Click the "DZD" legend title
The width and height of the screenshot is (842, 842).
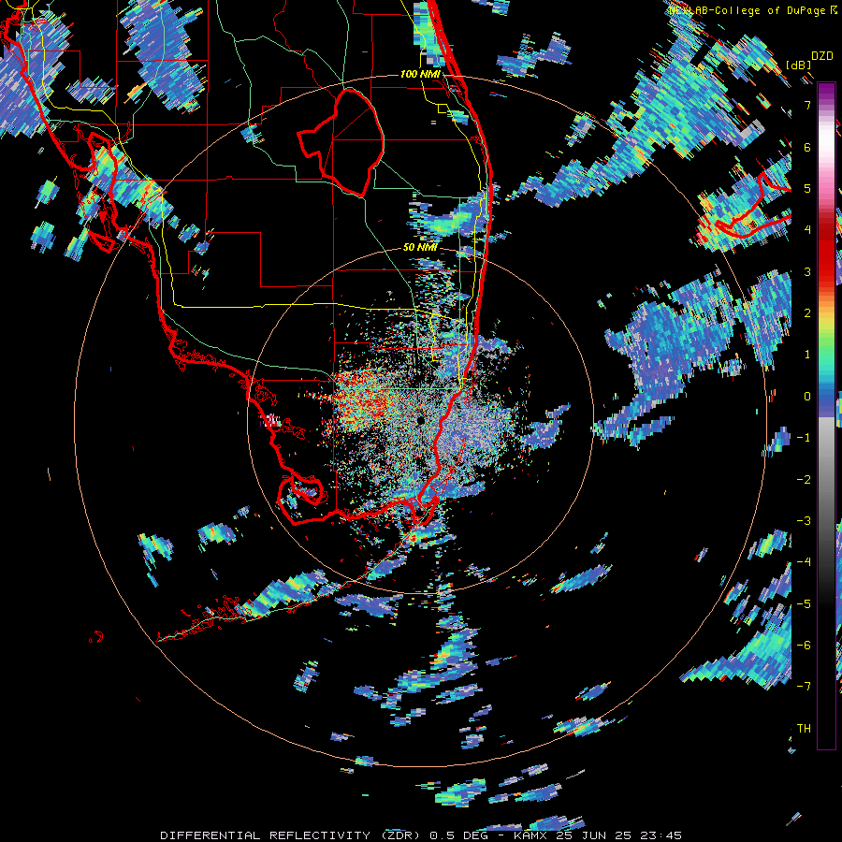pos(821,56)
